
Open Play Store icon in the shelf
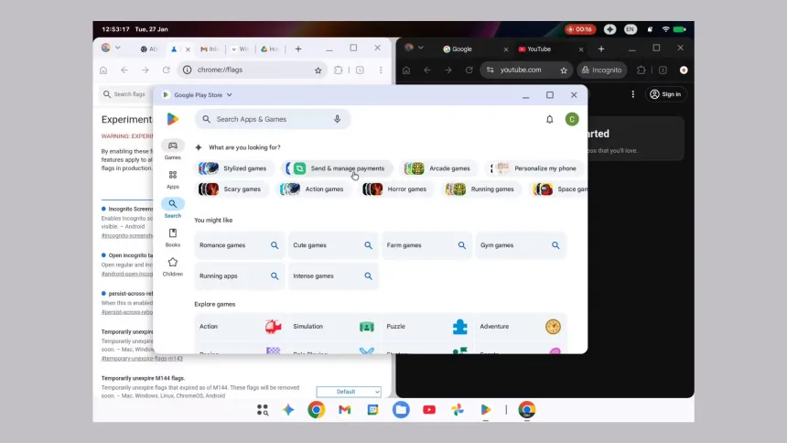(x=485, y=410)
